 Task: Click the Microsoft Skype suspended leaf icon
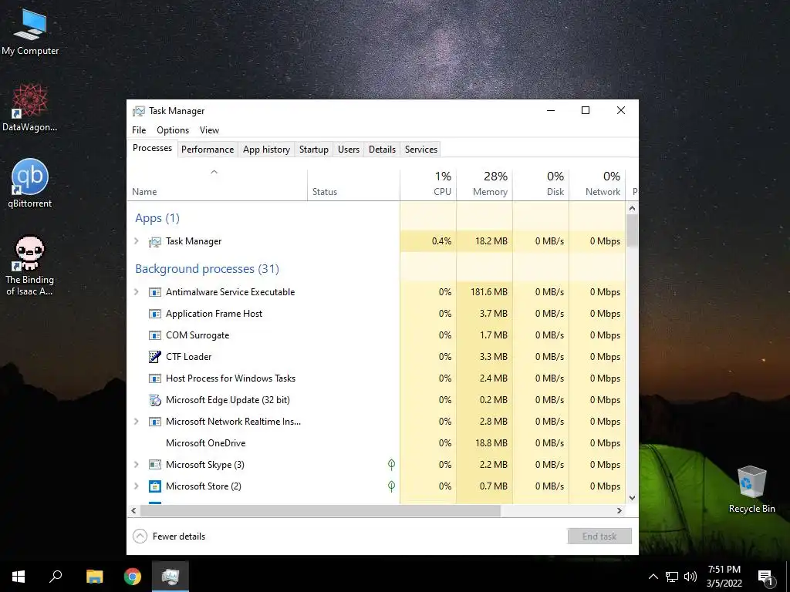click(391, 464)
